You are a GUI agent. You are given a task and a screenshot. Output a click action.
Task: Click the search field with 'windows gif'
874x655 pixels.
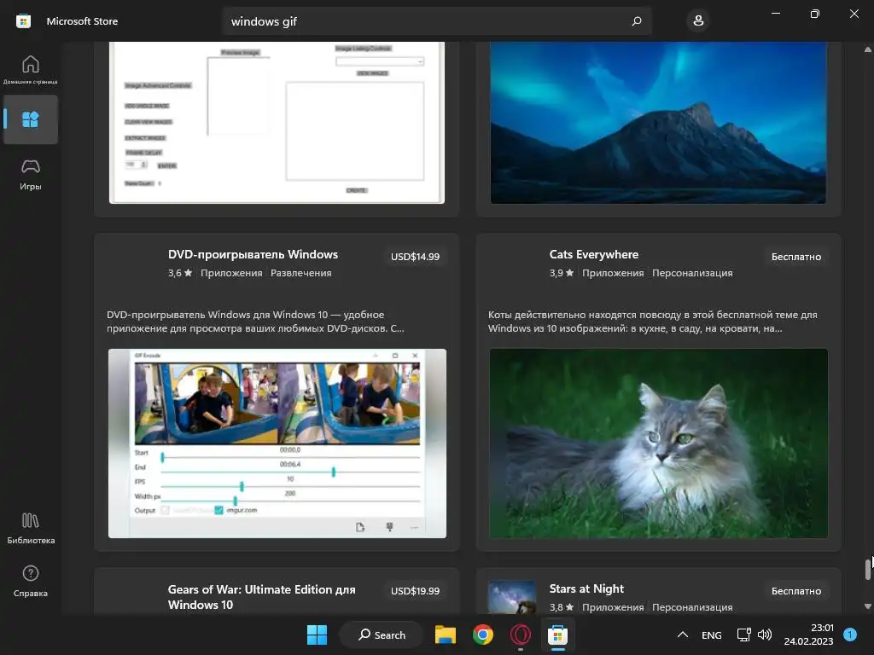point(436,21)
